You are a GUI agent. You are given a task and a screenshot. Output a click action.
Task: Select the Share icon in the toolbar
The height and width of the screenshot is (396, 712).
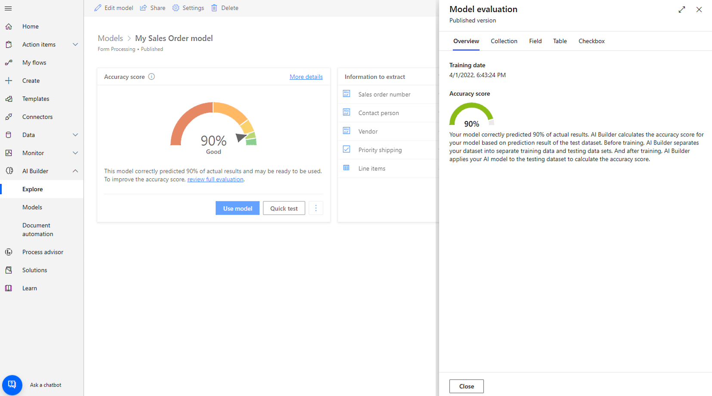tap(143, 8)
